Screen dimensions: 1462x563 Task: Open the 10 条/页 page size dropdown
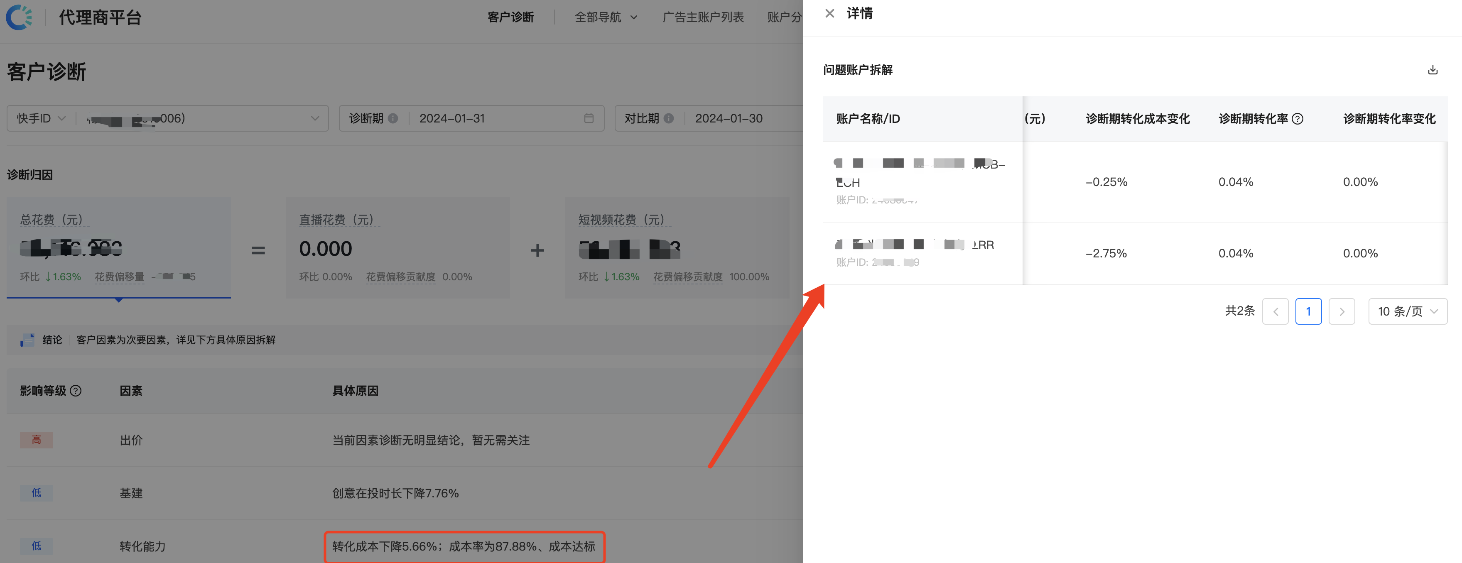coord(1408,311)
